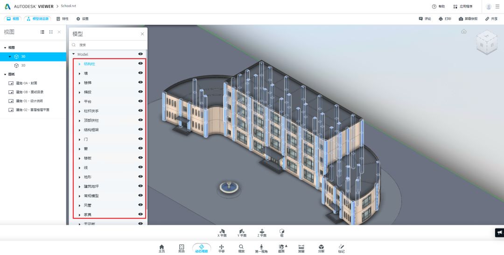Activate the Orbit (动态观察) tool
The height and width of the screenshot is (255, 504).
202,248
